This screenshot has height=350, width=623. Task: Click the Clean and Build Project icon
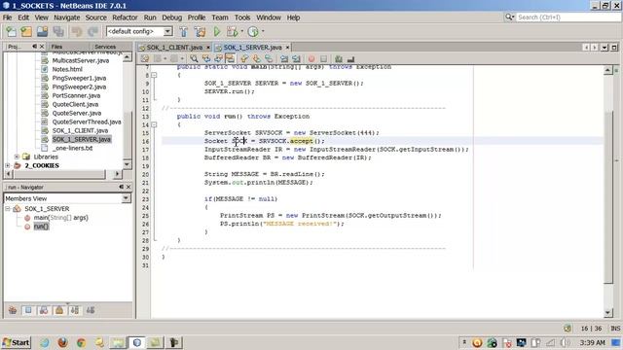200,32
